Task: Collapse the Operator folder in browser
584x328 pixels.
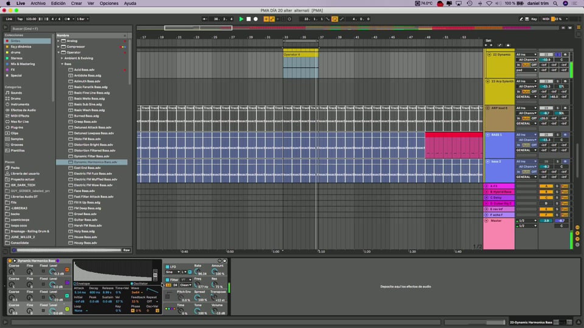Action: 59,52
